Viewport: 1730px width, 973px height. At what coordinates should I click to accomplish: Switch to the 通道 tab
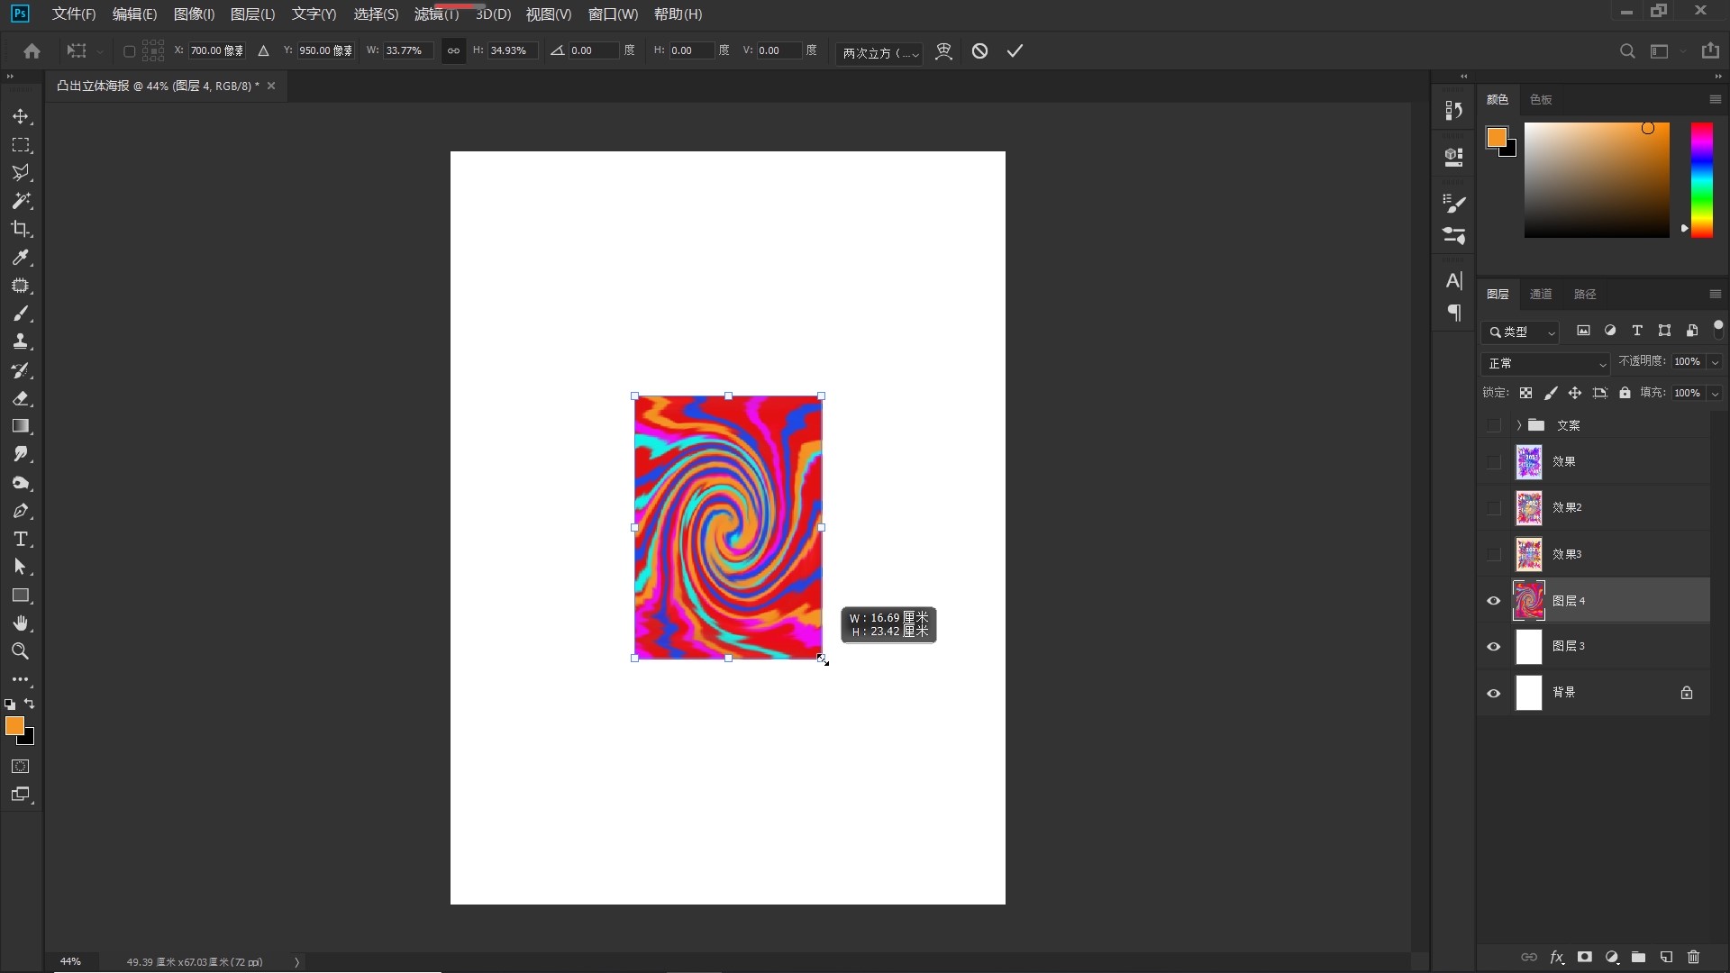pyautogui.click(x=1540, y=294)
